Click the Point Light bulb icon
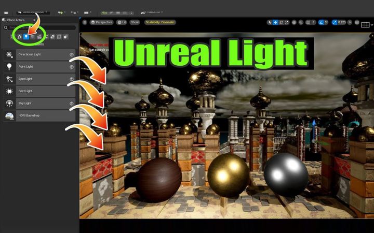This screenshot has width=374, height=233. [9, 67]
